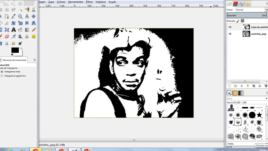268x151 pixels.
Task: Open the Capa menu
Action: (51, 2)
